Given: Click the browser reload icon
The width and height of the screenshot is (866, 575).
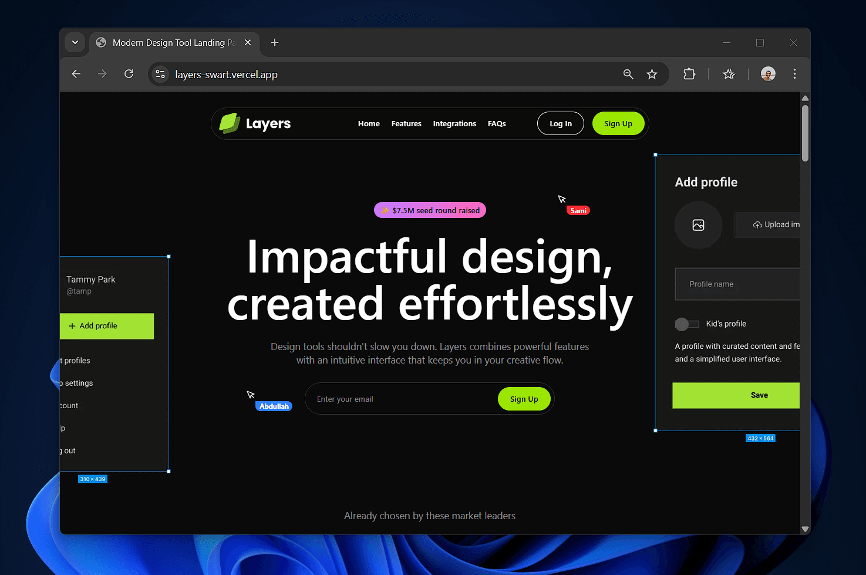Looking at the screenshot, I should pyautogui.click(x=129, y=74).
